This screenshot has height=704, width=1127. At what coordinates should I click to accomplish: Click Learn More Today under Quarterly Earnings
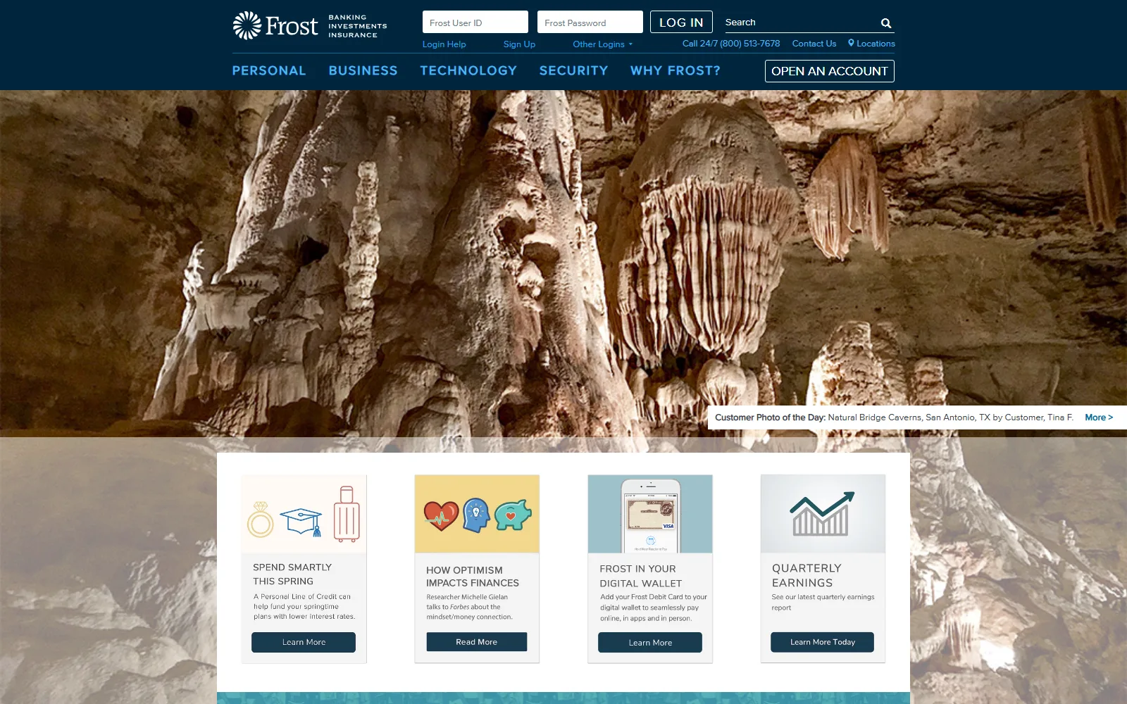[823, 642]
